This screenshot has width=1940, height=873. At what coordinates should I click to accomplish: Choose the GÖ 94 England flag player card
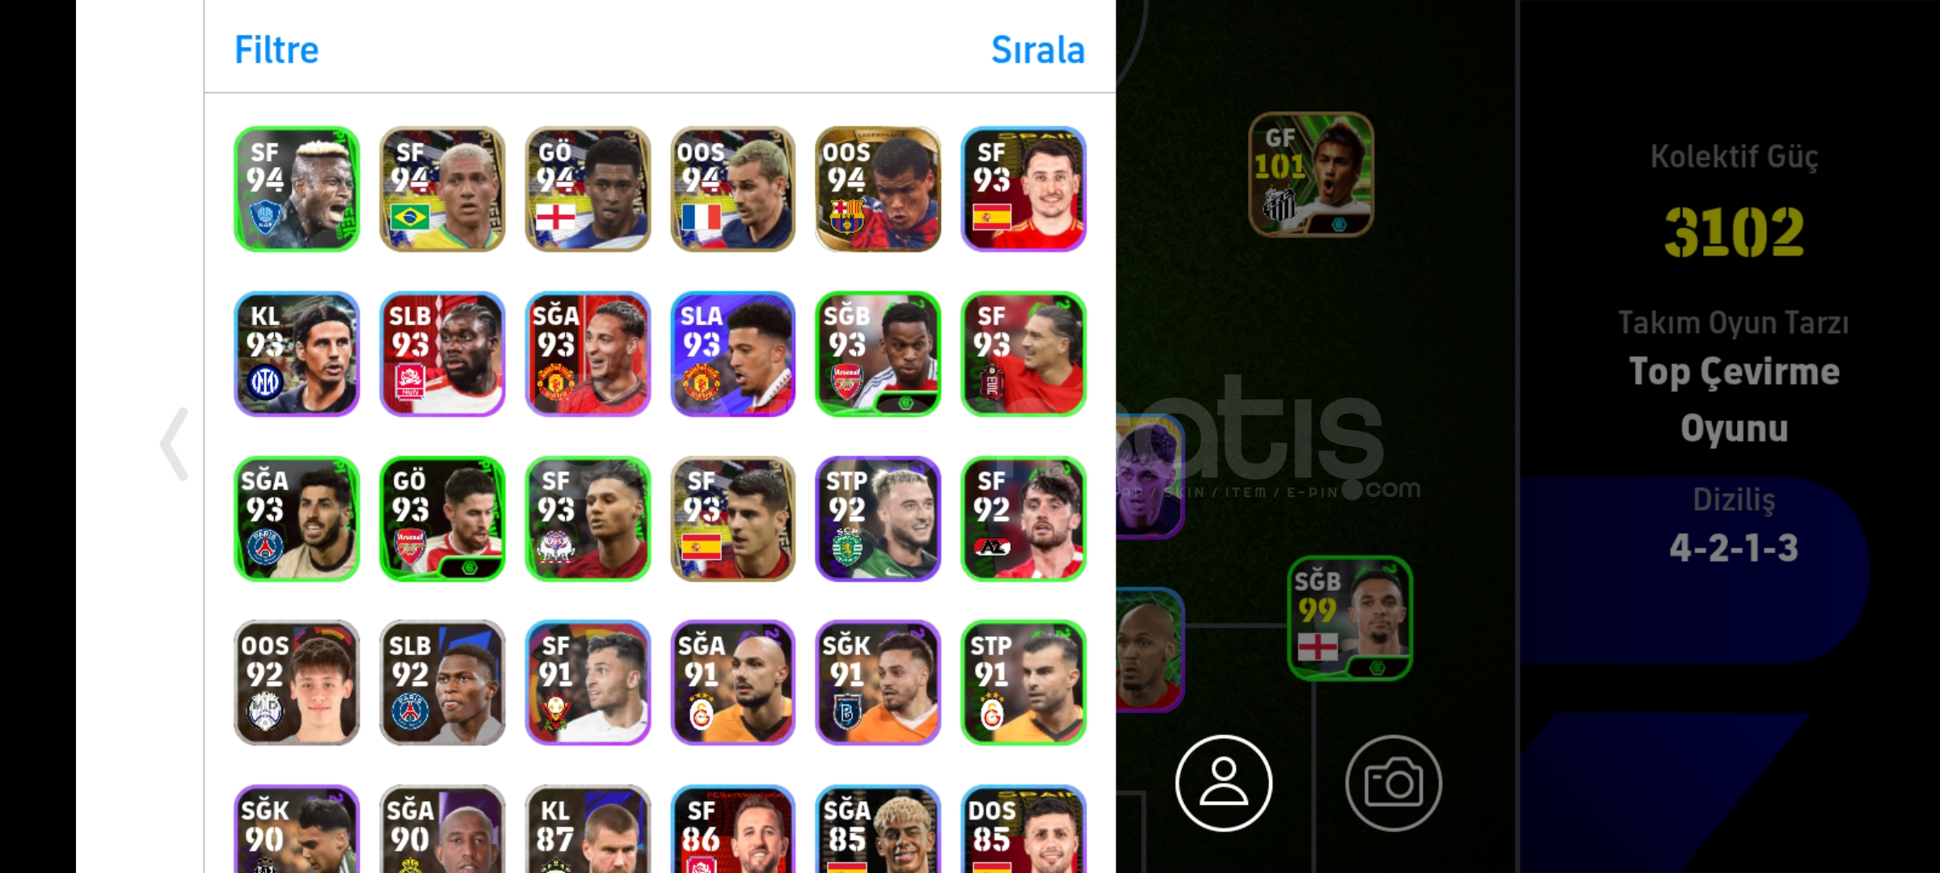(588, 188)
